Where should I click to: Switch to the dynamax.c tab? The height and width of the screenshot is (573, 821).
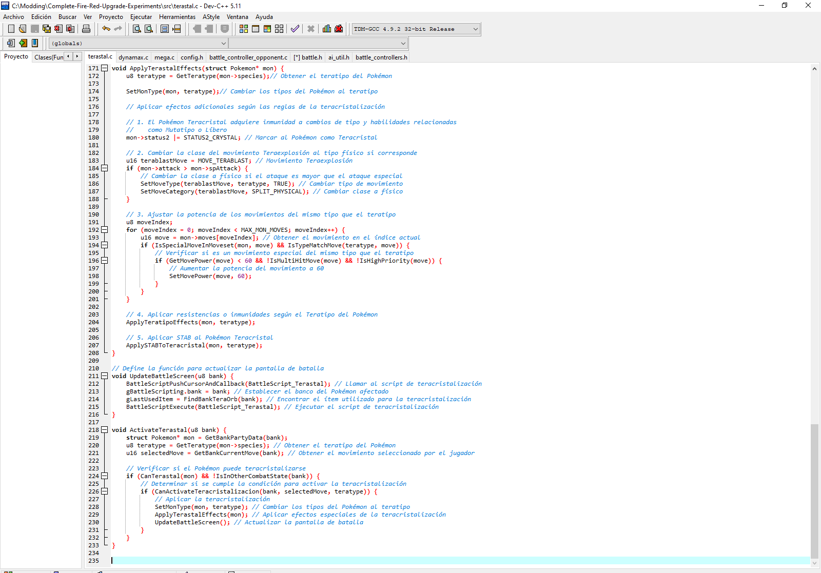point(133,57)
